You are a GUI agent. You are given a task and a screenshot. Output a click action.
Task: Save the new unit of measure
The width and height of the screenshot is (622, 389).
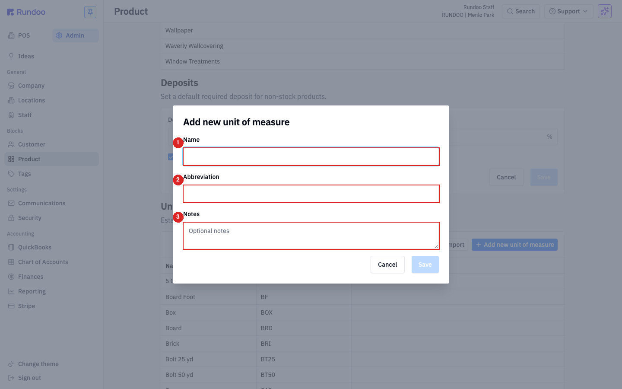click(x=425, y=265)
